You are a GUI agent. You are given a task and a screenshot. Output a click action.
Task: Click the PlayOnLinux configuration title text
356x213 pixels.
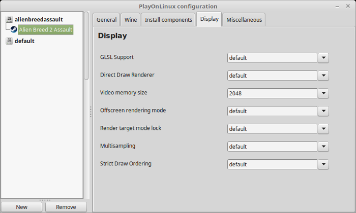click(x=178, y=6)
